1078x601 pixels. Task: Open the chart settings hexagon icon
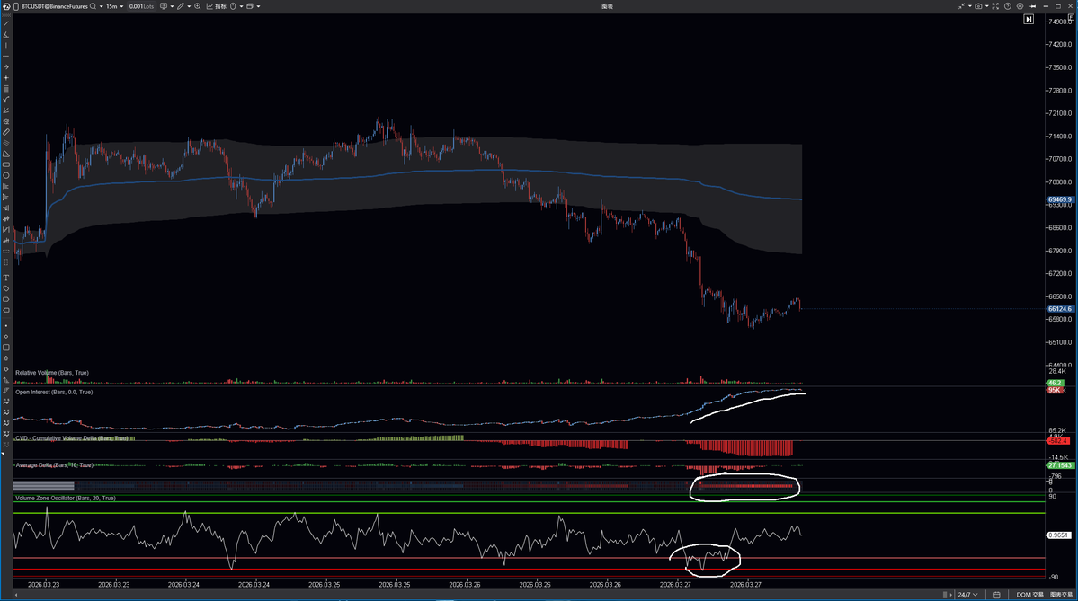(1020, 6)
